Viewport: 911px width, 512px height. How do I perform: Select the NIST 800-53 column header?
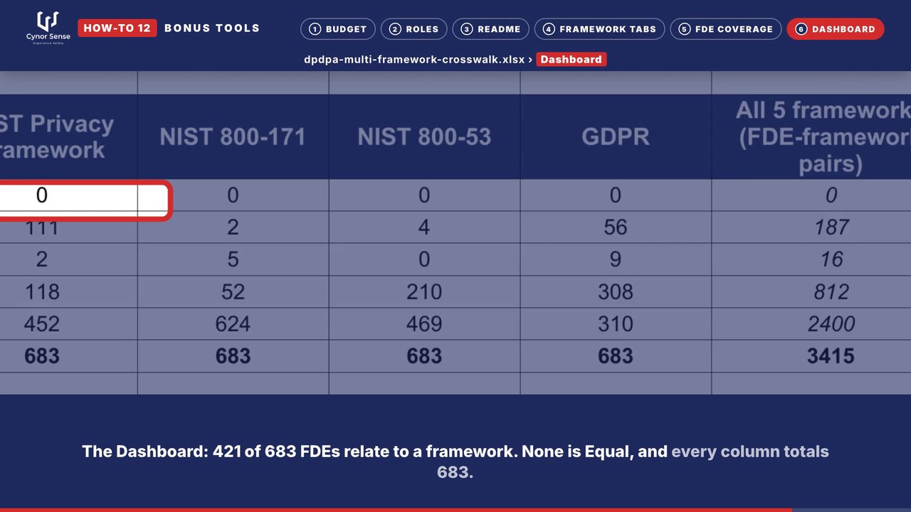coord(424,137)
